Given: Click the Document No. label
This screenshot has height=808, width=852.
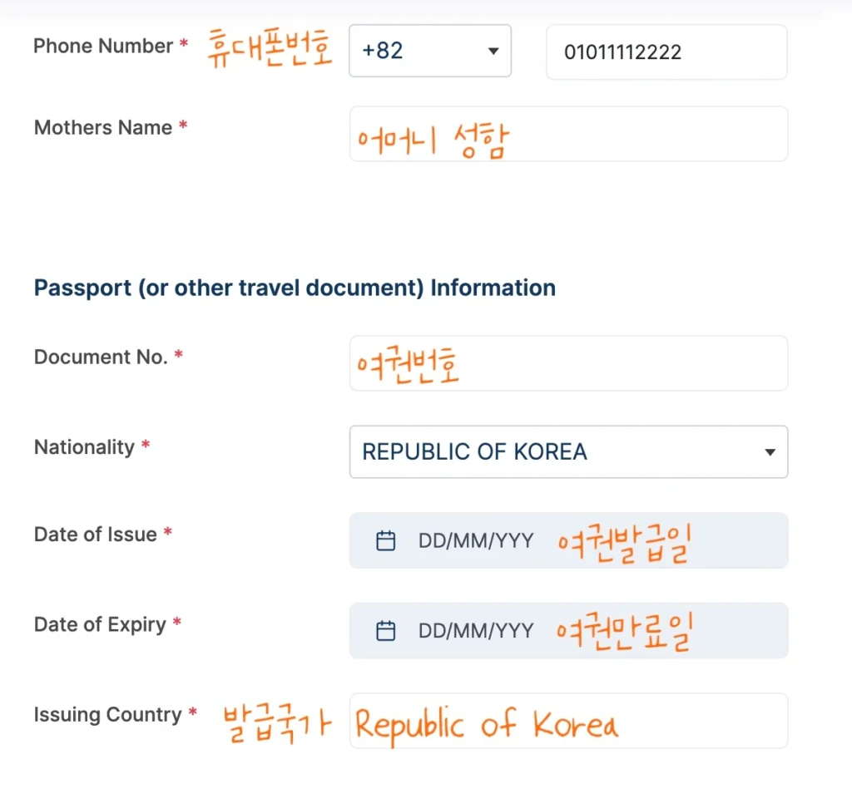Looking at the screenshot, I should 101,357.
